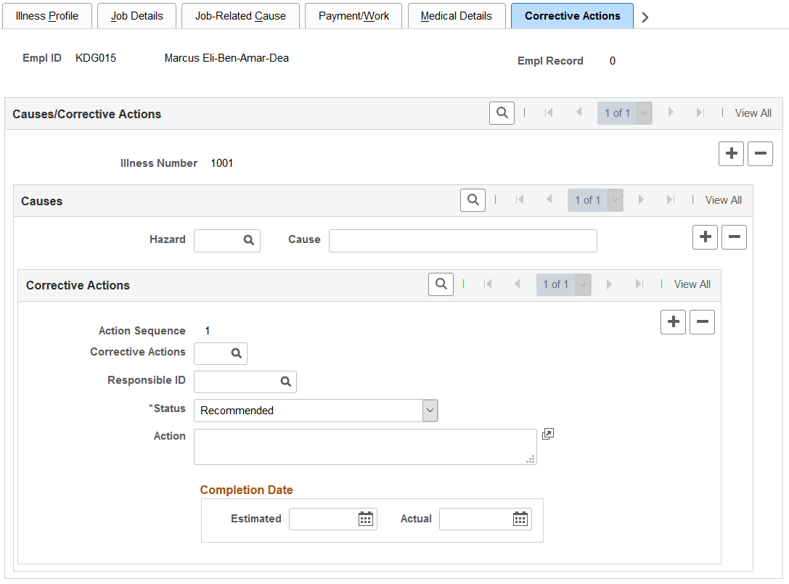Switch to the Medical Details tab
789x584 pixels.
click(457, 15)
